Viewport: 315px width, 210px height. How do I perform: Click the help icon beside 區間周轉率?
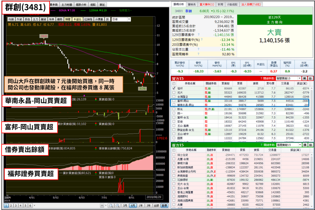[199, 54]
